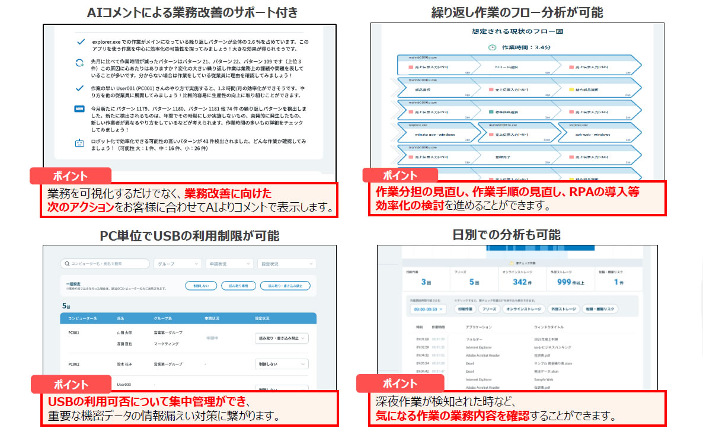The width and height of the screenshot is (703, 441).
Task: Click the 342件 online storage count card
Action: 522,278
